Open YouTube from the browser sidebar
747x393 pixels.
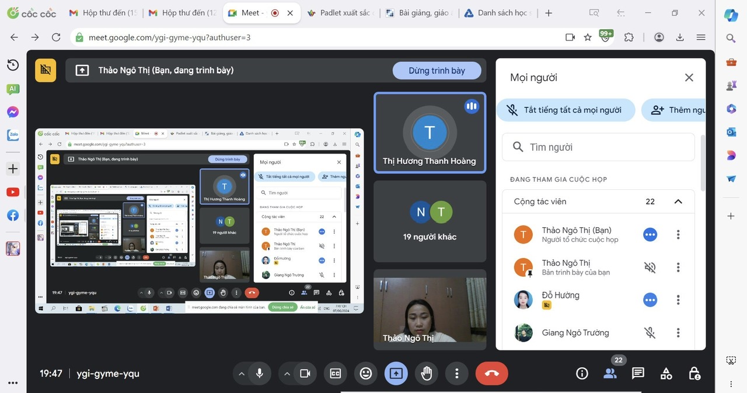[13, 192]
